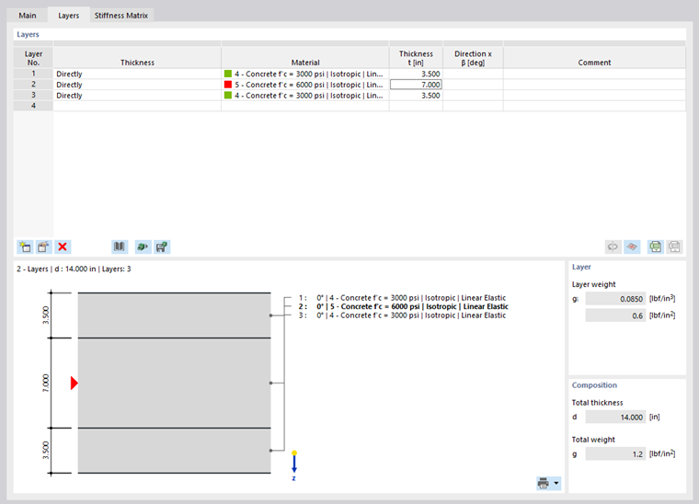Click red color swatch in layer 2
Viewport: 699px width, 504px height.
228,85
